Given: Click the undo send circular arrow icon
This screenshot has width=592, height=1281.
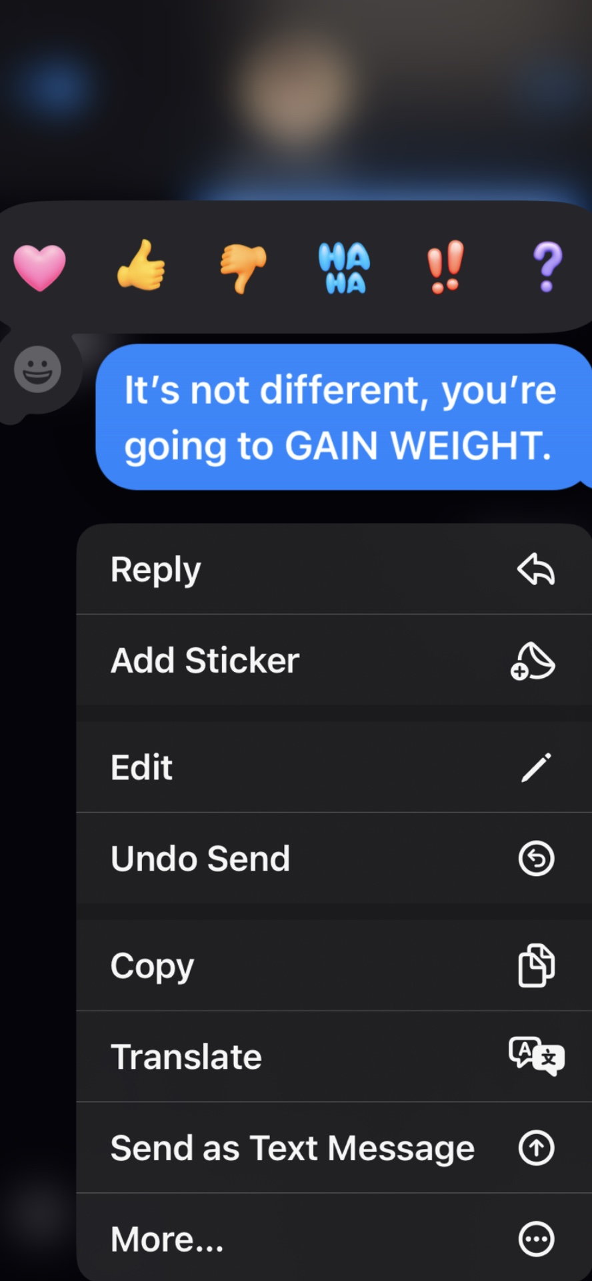Looking at the screenshot, I should click(x=536, y=858).
